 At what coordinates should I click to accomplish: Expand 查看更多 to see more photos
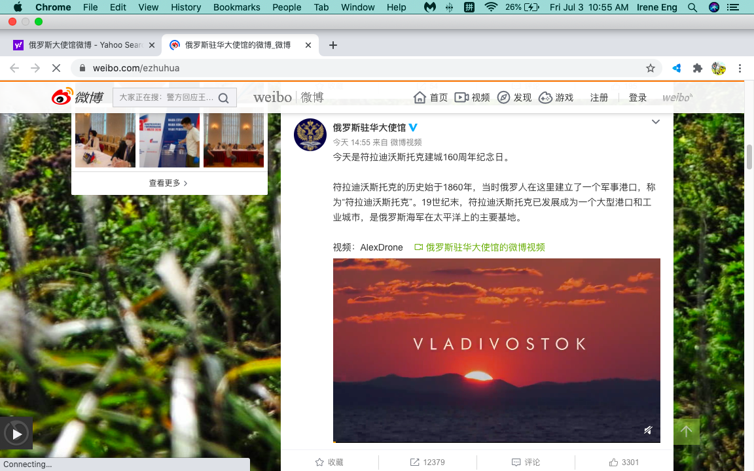[x=169, y=183]
